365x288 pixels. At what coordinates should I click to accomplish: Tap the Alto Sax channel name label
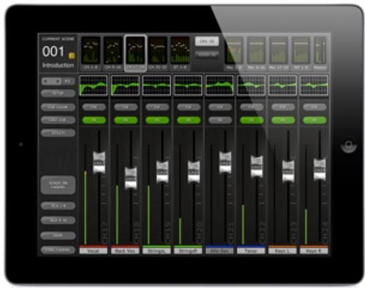coord(219,251)
